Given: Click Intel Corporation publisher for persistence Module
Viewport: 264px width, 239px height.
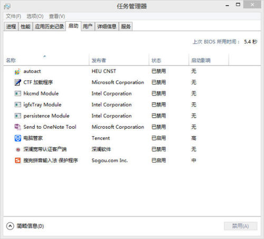Looking at the screenshot, I should [111, 116].
